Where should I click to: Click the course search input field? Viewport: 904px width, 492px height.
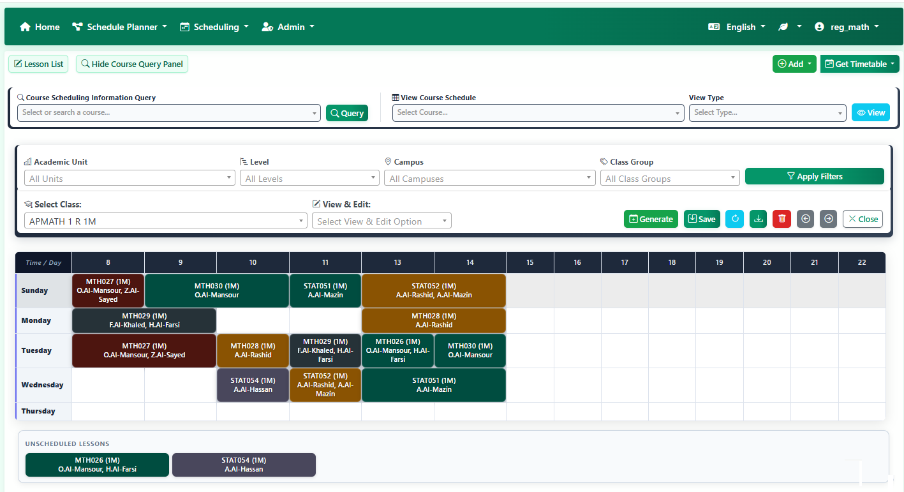169,112
